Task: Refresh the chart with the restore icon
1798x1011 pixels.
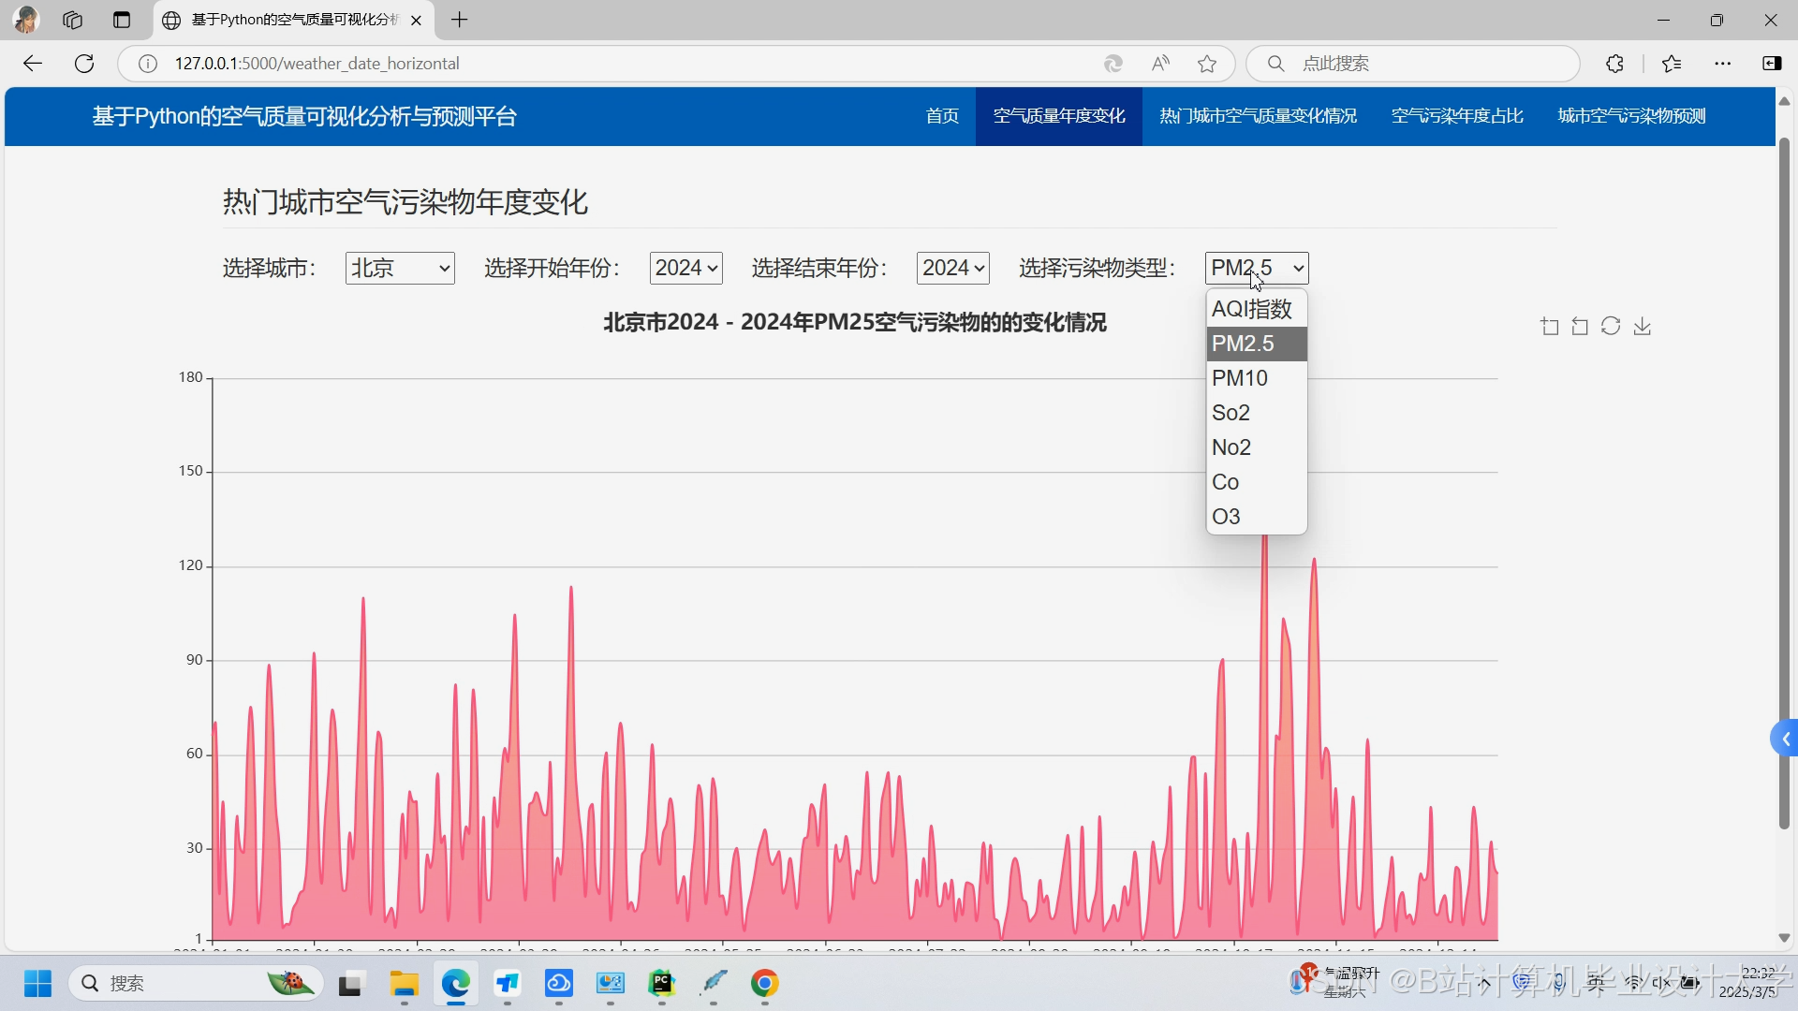Action: coord(1611,326)
